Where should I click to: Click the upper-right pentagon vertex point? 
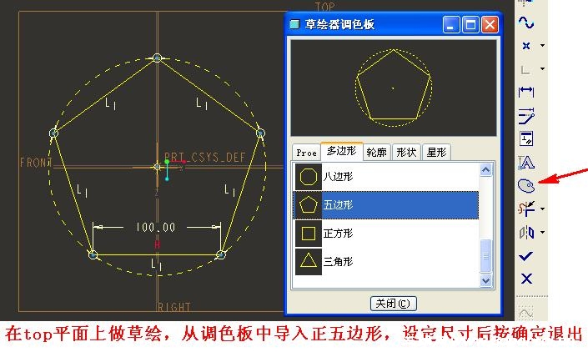(260, 133)
